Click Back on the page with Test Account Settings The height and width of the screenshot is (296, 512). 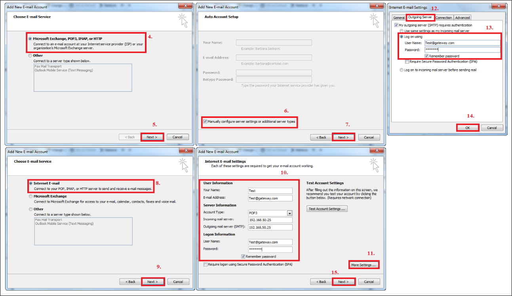tap(321, 282)
